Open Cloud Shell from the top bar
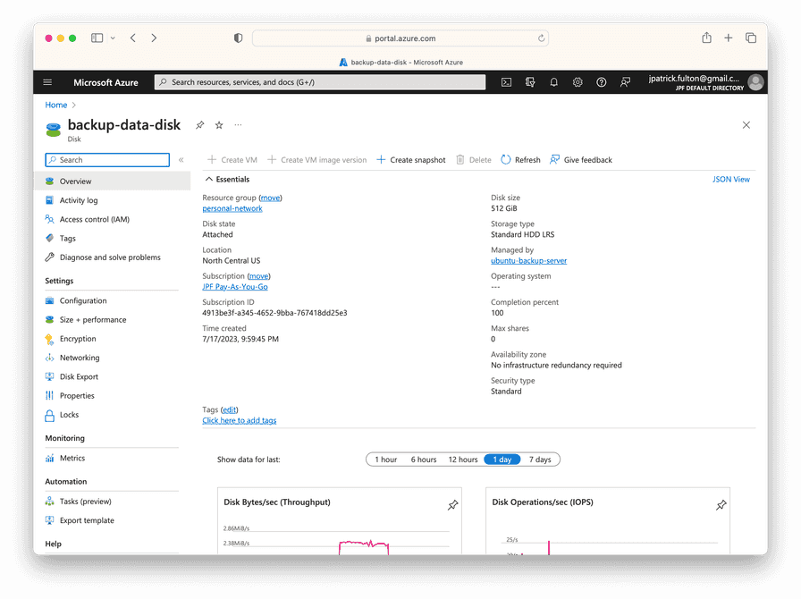The height and width of the screenshot is (599, 801). coord(506,82)
